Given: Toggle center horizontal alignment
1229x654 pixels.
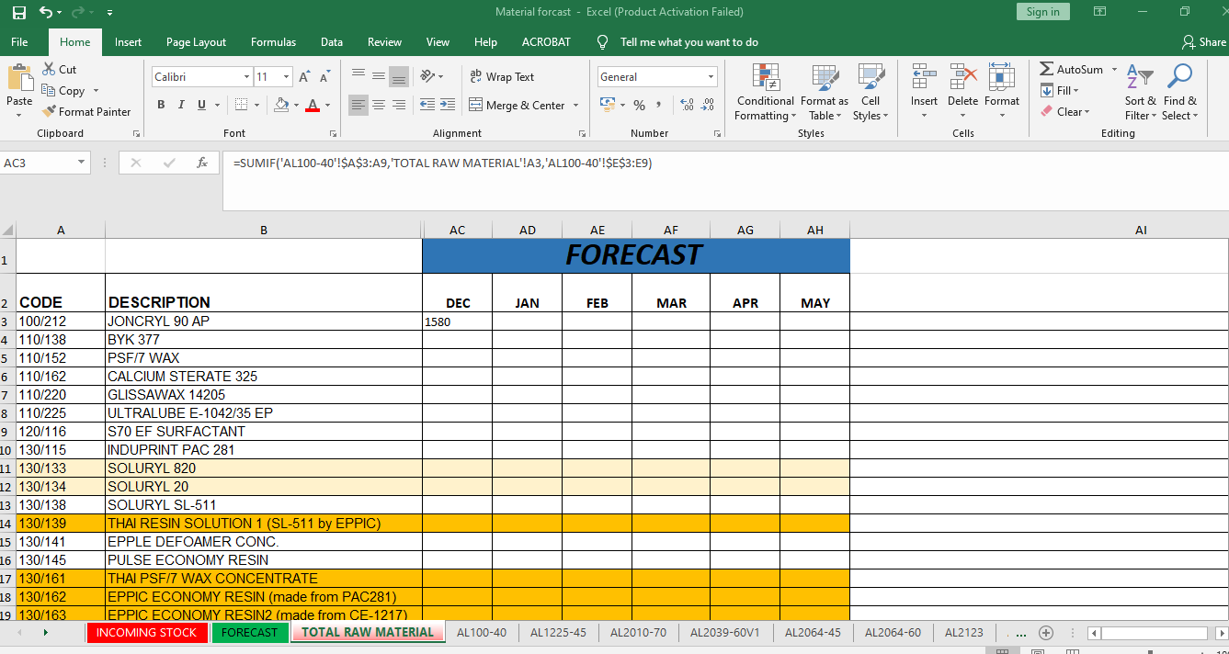Looking at the screenshot, I should [x=378, y=105].
